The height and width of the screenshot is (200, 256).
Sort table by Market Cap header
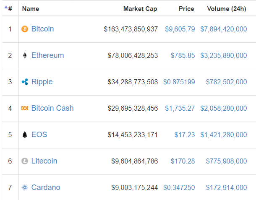(140, 9)
